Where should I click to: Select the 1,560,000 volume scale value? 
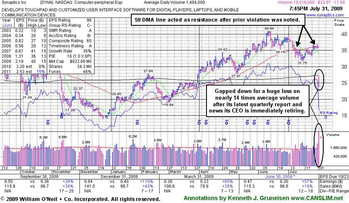pos(338,148)
